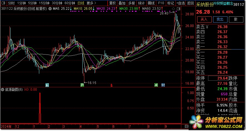Click MA10: 26.05 label
247x131 pixels.
tap(83, 9)
